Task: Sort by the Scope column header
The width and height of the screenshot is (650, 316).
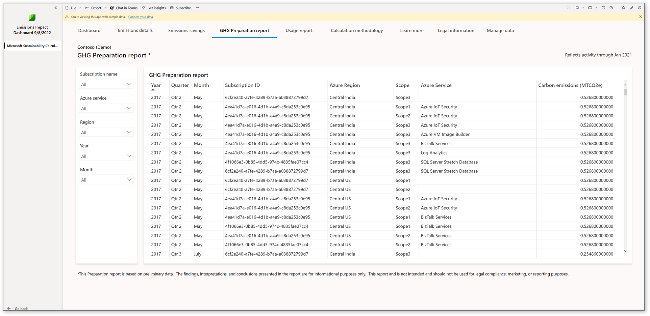Action: coord(402,85)
